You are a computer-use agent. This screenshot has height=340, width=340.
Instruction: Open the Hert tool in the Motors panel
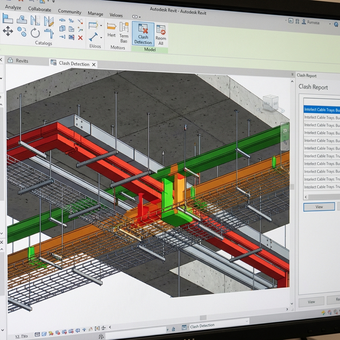click(x=112, y=32)
